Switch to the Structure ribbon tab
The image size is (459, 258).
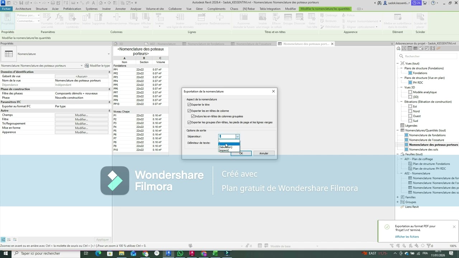[x=42, y=9]
